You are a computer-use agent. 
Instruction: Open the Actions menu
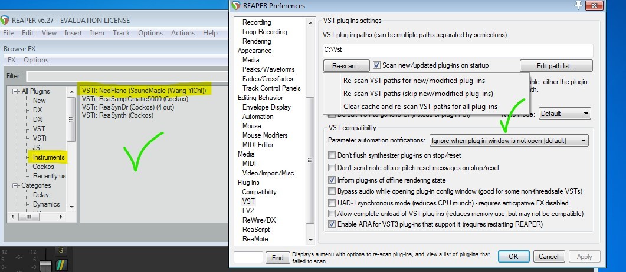point(183,33)
